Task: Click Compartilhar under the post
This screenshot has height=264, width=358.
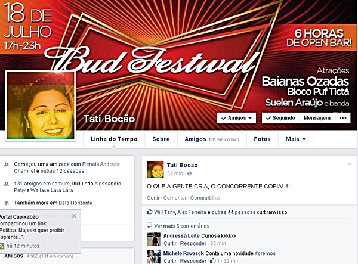Action: (x=205, y=198)
